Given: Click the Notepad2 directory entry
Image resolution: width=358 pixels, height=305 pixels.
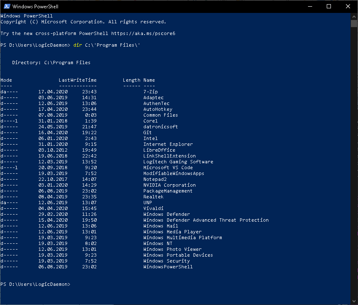Looking at the screenshot, I should (155, 179).
